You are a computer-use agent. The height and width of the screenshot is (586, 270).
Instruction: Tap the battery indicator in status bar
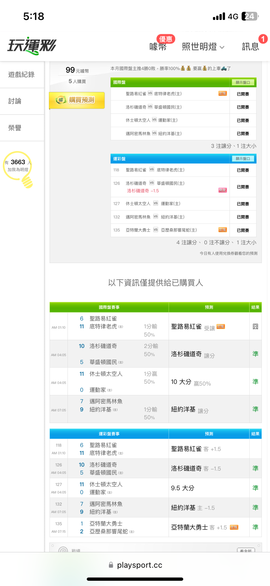[x=250, y=16]
